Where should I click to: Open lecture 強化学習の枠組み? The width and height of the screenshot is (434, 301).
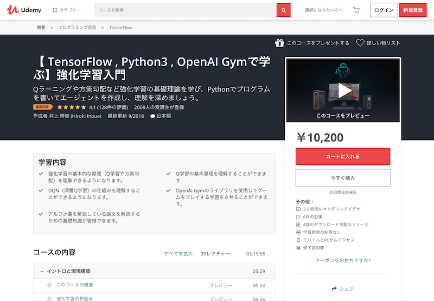75,298
